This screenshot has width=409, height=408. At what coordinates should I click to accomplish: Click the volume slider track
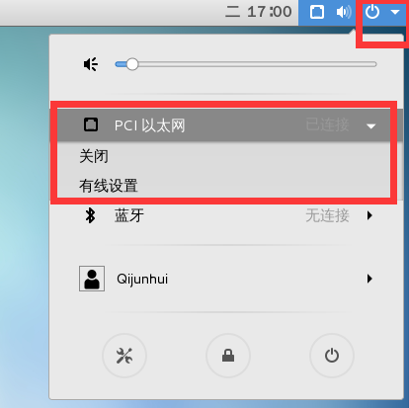[x=246, y=64]
